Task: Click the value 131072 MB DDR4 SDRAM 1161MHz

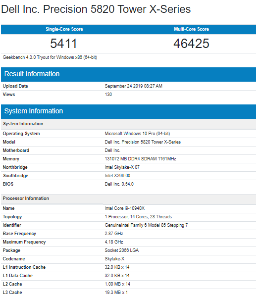Action: (x=141, y=159)
